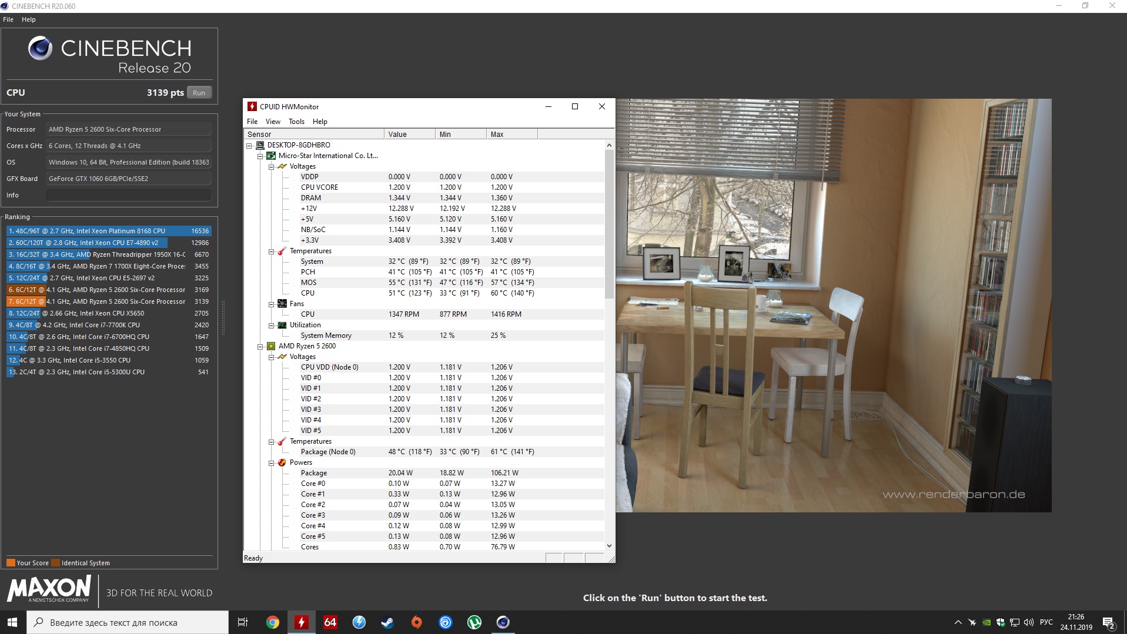Open the HWMonitor Tools menu
Viewport: 1127px width, 634px height.
tap(296, 122)
